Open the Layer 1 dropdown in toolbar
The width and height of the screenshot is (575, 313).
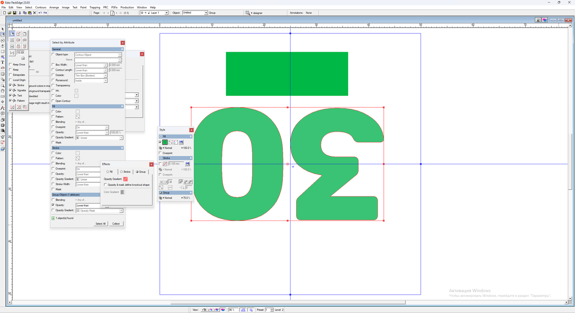166,13
